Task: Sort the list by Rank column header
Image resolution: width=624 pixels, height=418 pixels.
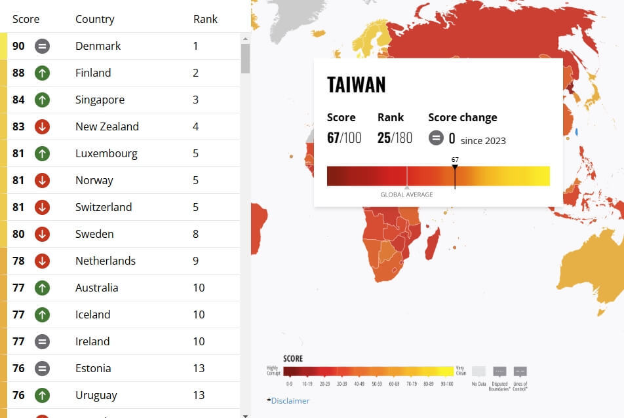Action: pyautogui.click(x=205, y=19)
